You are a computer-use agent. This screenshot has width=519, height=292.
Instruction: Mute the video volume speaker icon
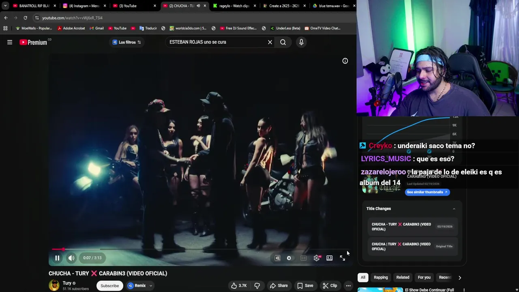71,258
